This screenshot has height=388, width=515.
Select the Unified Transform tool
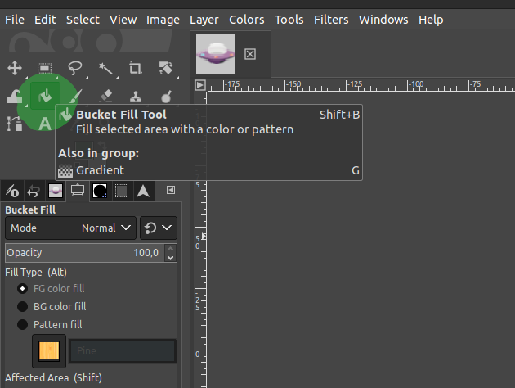point(166,68)
